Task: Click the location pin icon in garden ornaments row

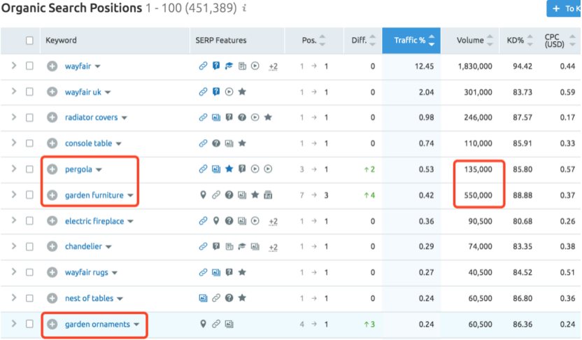Action: point(203,324)
